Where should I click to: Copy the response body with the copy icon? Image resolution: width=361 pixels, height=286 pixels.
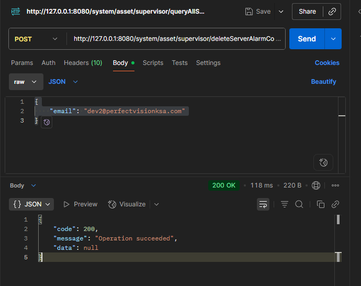tap(321, 204)
